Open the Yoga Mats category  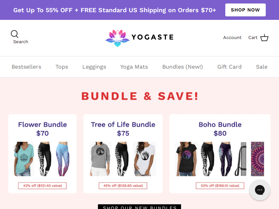pyautogui.click(x=134, y=67)
